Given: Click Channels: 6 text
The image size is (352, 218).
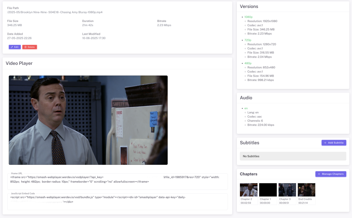Looking at the screenshot, I should (x=255, y=121).
